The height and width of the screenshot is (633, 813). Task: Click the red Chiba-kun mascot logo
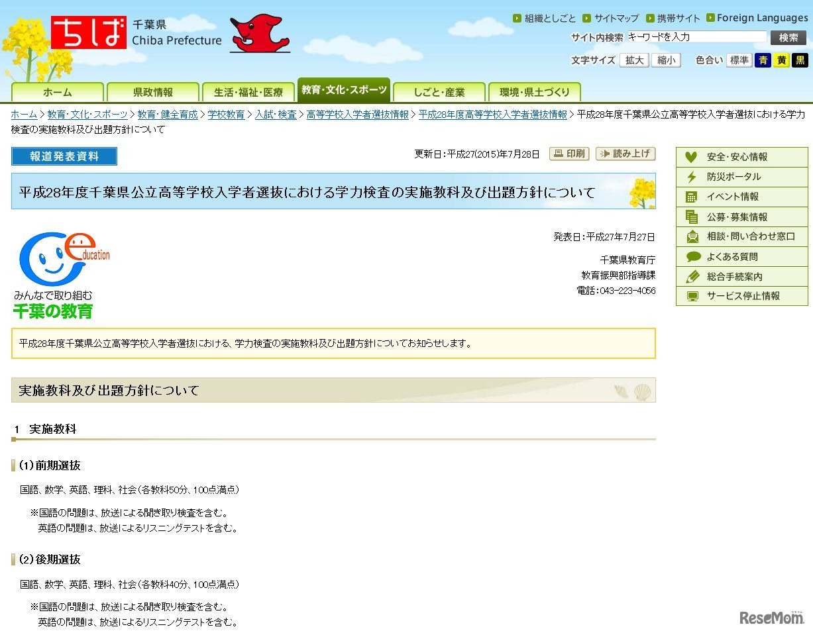[x=259, y=33]
